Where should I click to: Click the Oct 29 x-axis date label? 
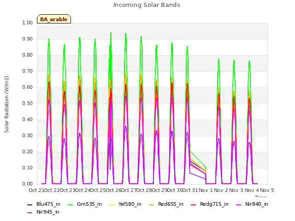[159, 190]
